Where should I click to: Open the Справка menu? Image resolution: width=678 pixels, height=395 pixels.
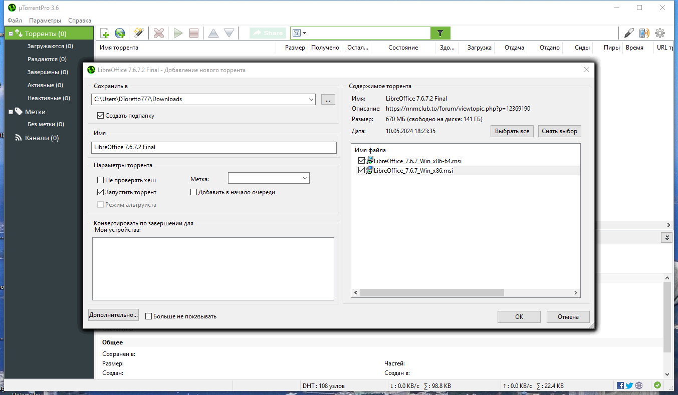tap(80, 21)
